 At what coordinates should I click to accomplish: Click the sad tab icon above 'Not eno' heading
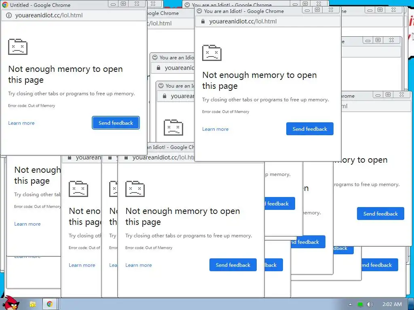point(78,189)
